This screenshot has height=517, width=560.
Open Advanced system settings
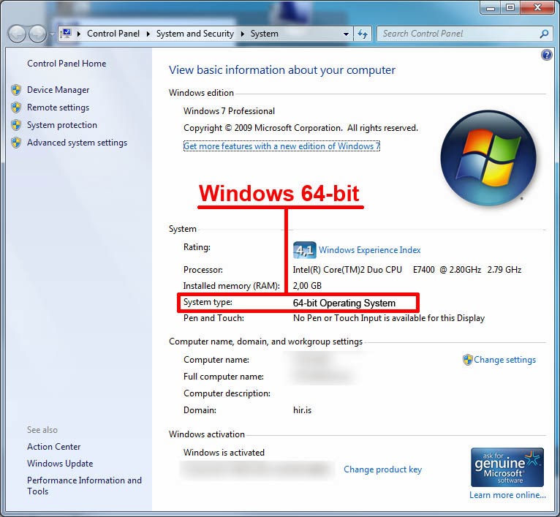[x=77, y=143]
